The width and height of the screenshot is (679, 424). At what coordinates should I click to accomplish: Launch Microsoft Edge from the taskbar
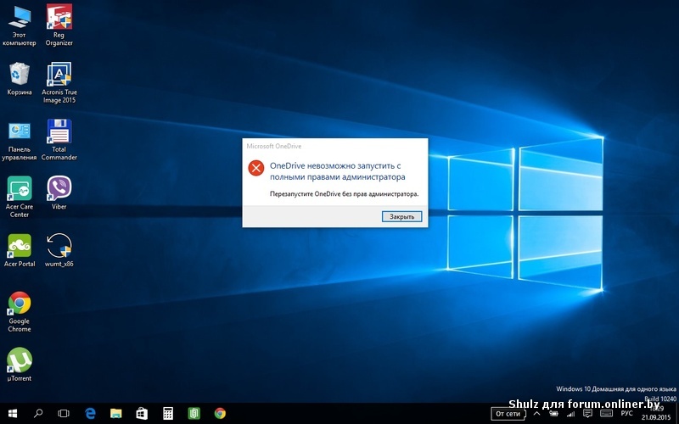(90, 413)
